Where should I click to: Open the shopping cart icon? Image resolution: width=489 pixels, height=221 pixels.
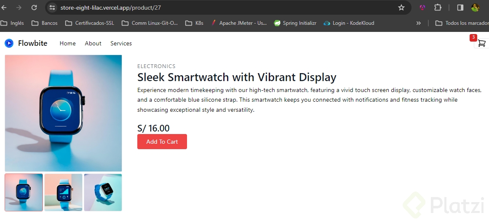[481, 43]
